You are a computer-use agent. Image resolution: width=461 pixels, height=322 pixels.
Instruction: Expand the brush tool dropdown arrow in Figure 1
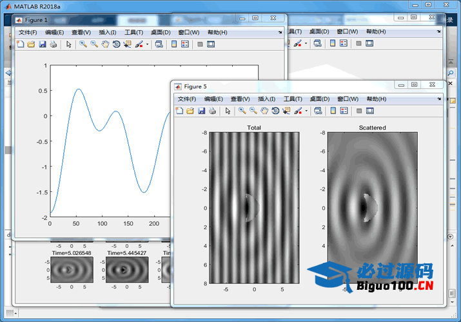pos(147,44)
